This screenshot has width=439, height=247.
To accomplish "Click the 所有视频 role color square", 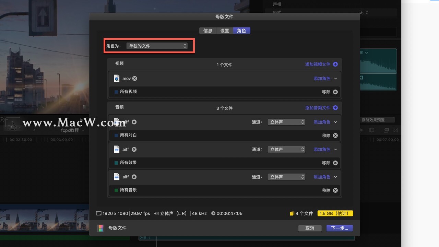I will click(x=116, y=92).
